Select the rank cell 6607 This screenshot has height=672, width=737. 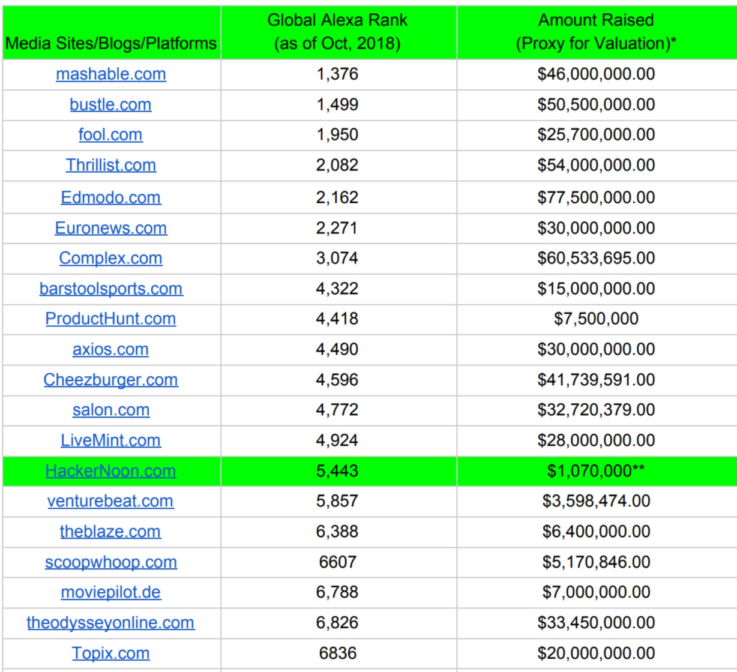point(338,562)
